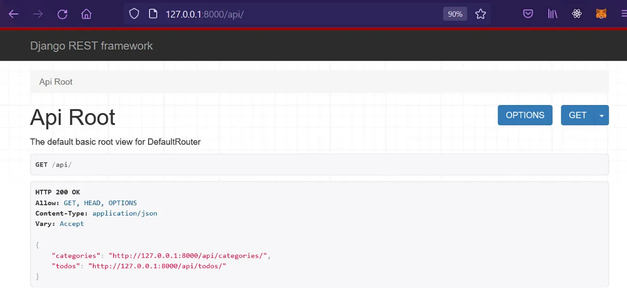The height and width of the screenshot is (297, 627).
Task: Open extra toolbar options via right chevron
Action: (623, 13)
